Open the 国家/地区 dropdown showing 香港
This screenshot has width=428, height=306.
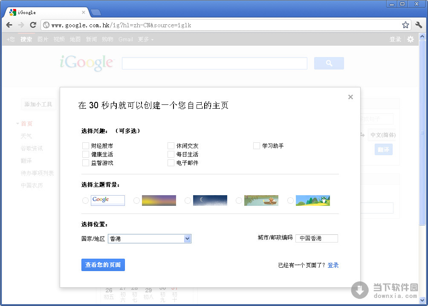pos(150,239)
